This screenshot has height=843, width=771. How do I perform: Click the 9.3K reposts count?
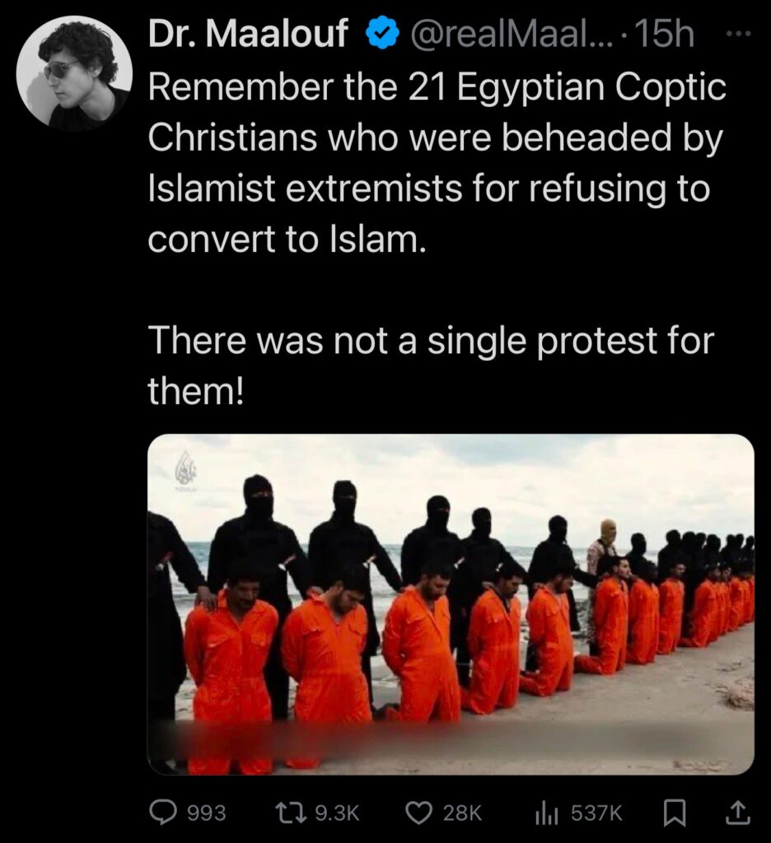pos(337,813)
